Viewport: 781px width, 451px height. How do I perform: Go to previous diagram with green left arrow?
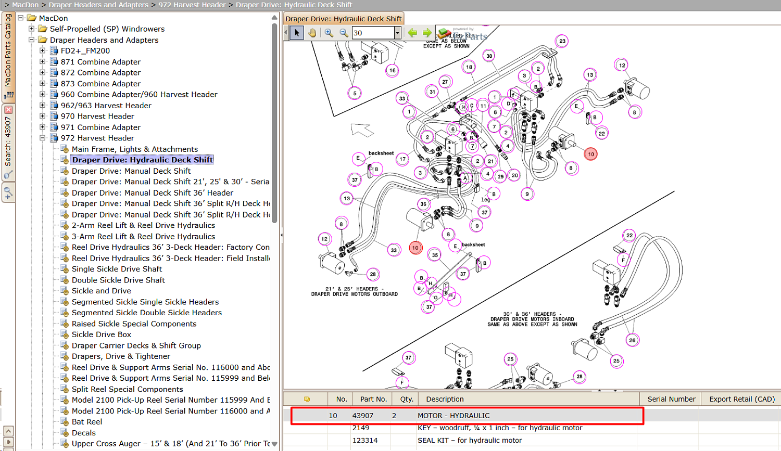pyautogui.click(x=412, y=33)
